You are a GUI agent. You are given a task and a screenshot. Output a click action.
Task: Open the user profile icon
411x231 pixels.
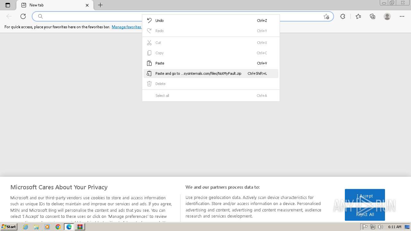pos(387,16)
